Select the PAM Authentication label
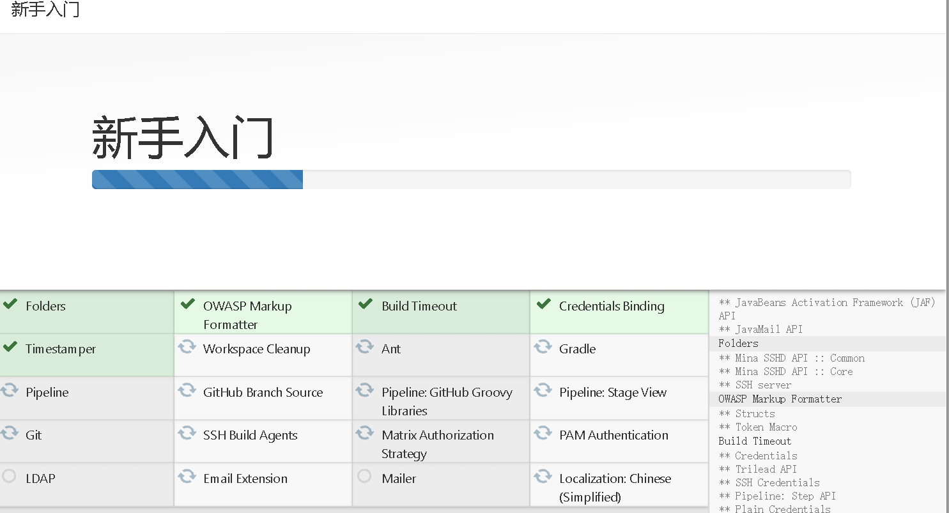Image resolution: width=949 pixels, height=513 pixels. tap(613, 435)
